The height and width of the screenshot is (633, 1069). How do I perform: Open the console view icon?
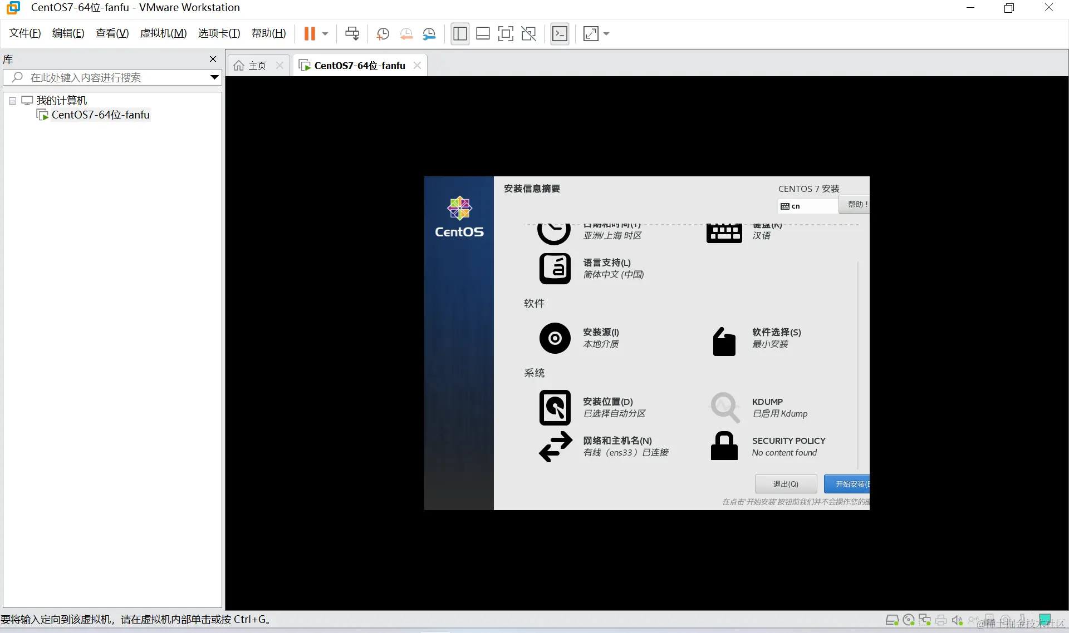560,34
